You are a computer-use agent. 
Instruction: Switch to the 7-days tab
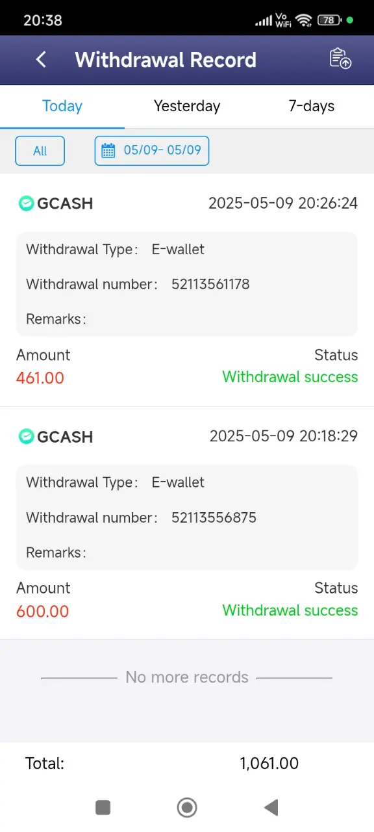pos(312,106)
